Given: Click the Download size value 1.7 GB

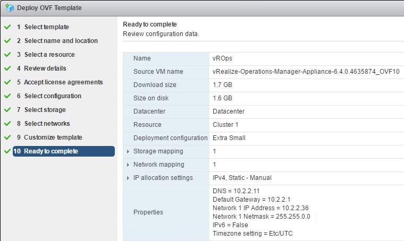Looking at the screenshot, I should 222,85.
